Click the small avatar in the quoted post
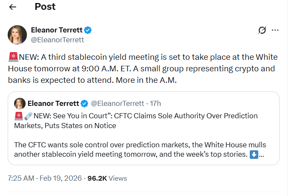This screenshot has width=295, height=196. [x=19, y=103]
